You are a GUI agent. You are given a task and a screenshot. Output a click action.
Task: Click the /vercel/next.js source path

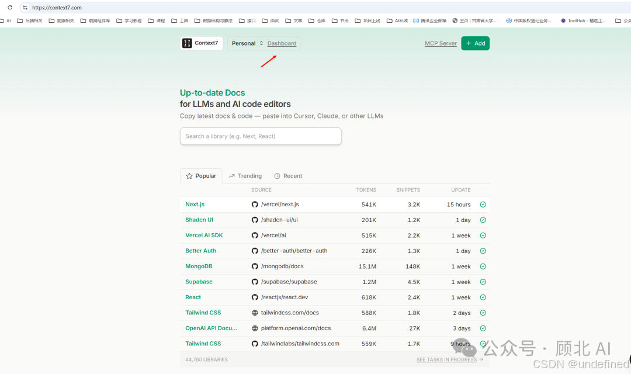pyautogui.click(x=280, y=205)
